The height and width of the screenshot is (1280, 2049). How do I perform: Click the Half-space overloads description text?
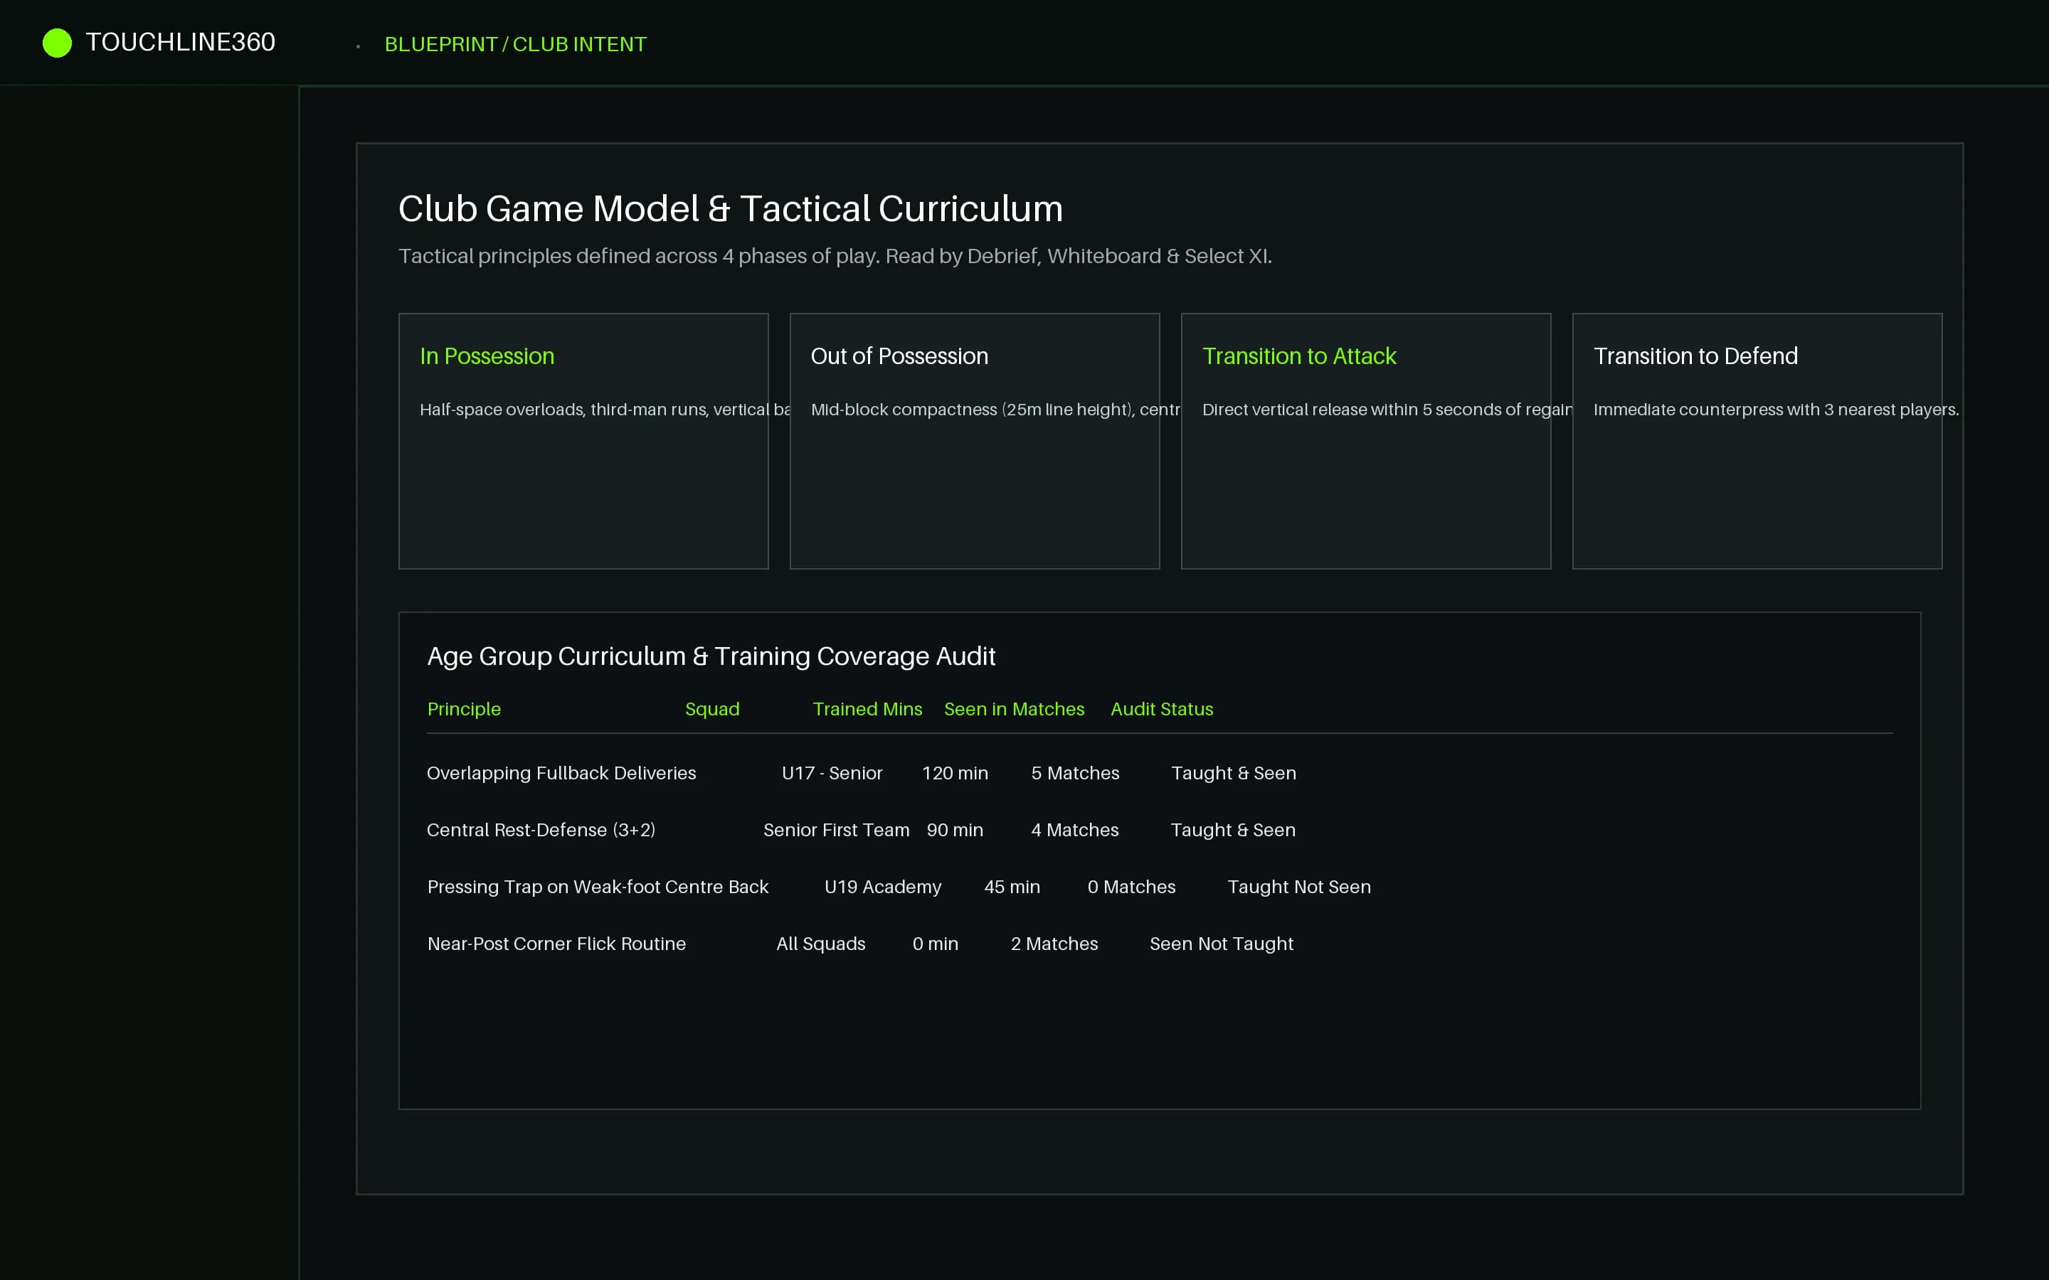(605, 410)
